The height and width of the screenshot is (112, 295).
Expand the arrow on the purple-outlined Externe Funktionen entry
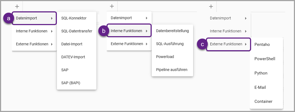[x=246, y=44]
